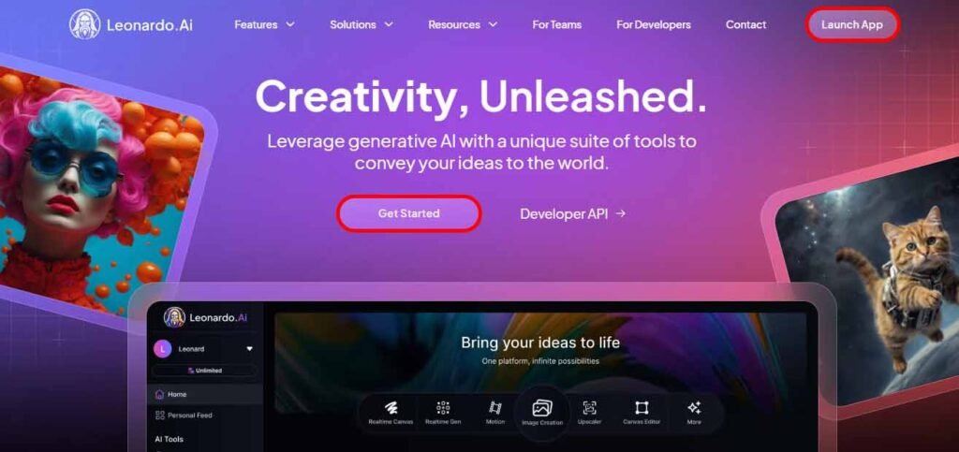959x452 pixels.
Task: Open the Realtime Canvas tool icon
Action: 391,408
